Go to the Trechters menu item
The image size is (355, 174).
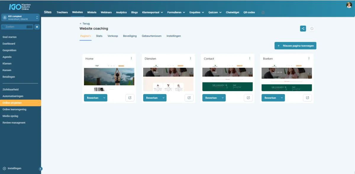(62, 12)
